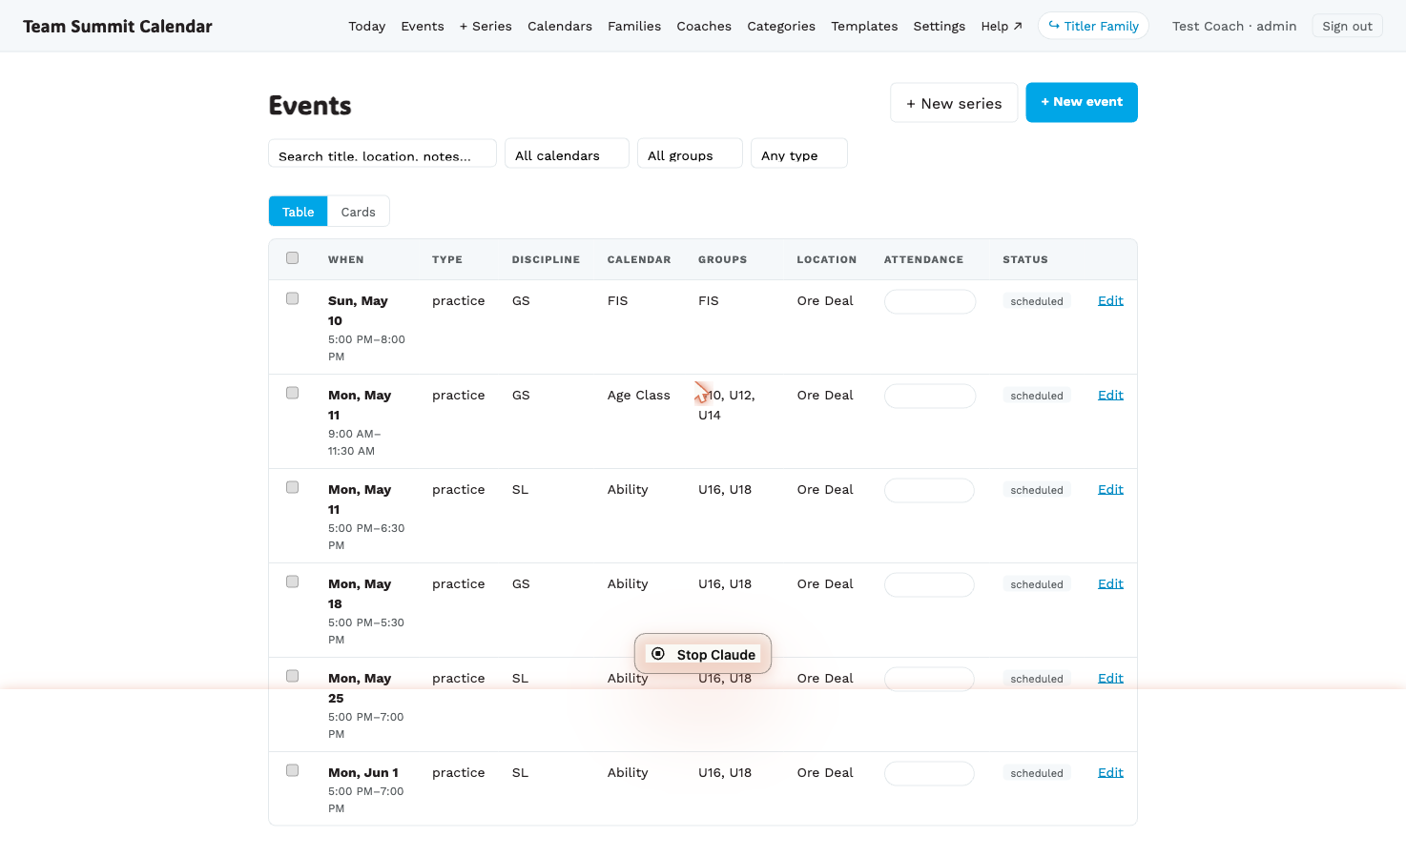
Task: Tick the select-all checkbox in table header
Action: [293, 258]
